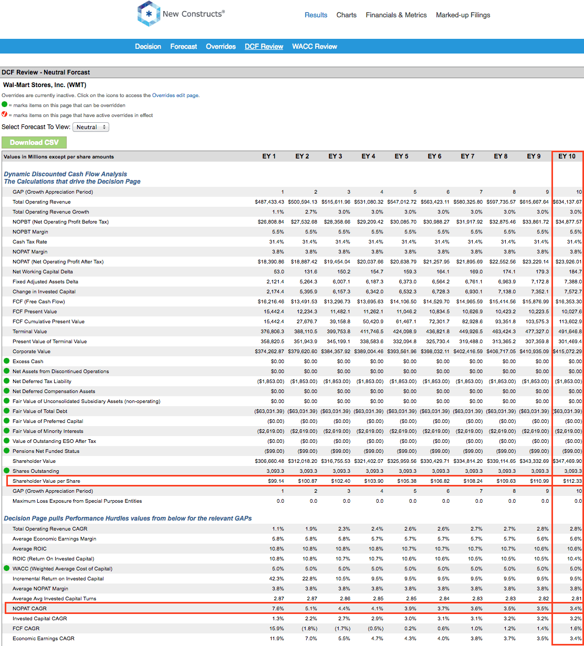Click the EY 1 column header
Image resolution: width=584 pixels, height=646 pixels.
tap(269, 156)
